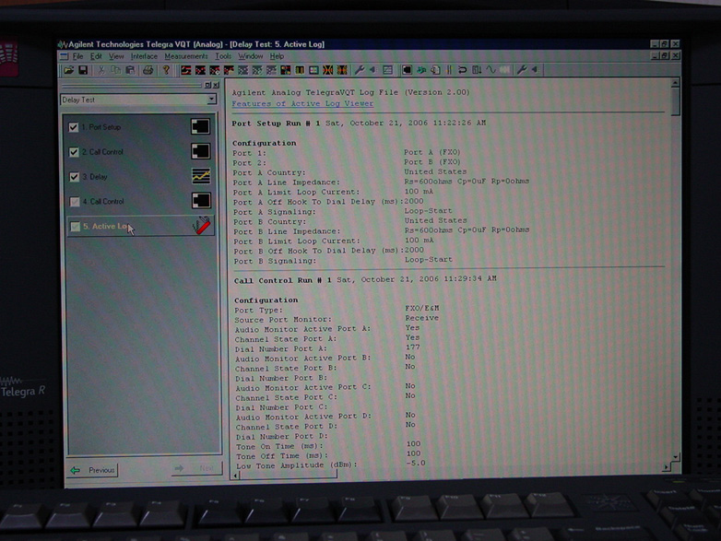Viewport: 721px width, 541px height.
Task: Click the sine wave toolbar icon
Action: pos(491,70)
